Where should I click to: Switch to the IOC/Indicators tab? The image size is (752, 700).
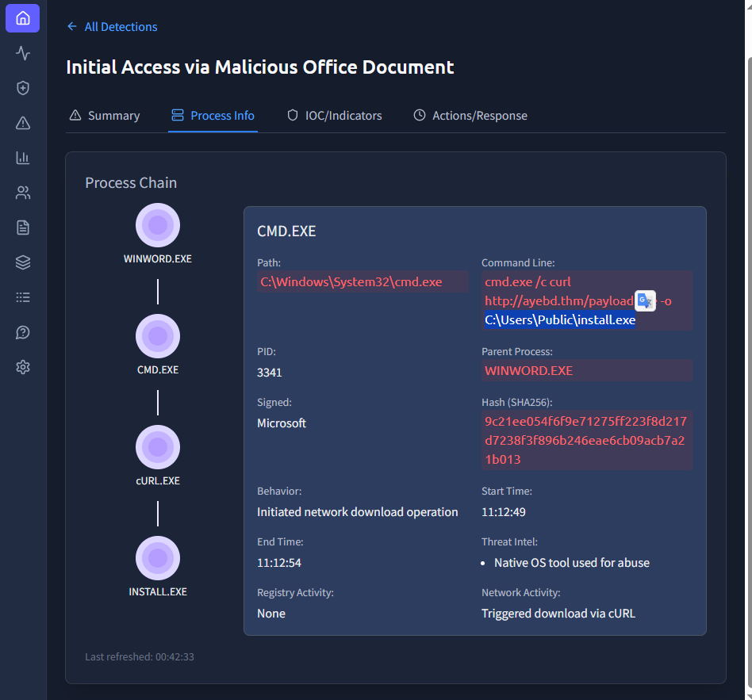click(x=334, y=116)
